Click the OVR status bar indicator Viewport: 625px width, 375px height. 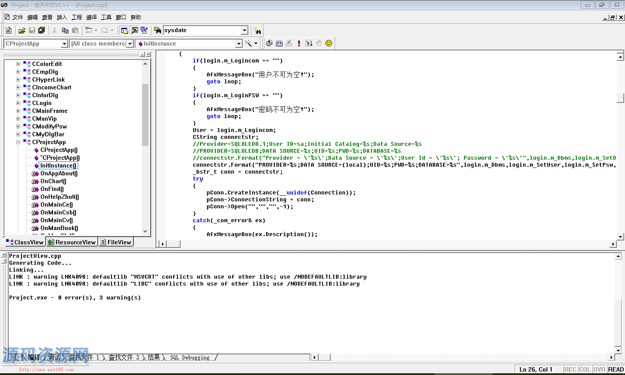pos(599,369)
